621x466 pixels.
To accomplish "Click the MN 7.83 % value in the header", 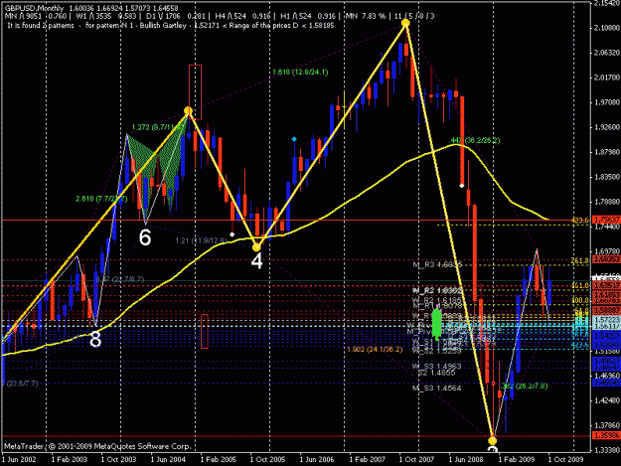I will click(x=366, y=16).
